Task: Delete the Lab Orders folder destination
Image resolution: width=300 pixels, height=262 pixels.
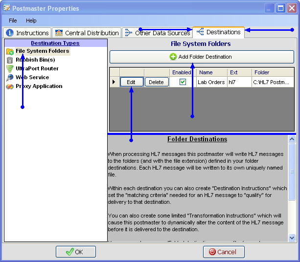Action: point(156,82)
